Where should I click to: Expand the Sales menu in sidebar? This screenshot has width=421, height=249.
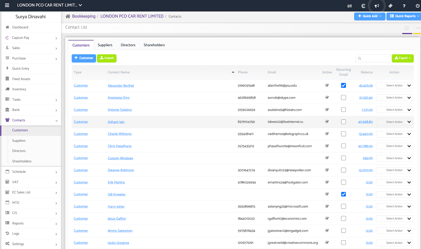(x=31, y=48)
